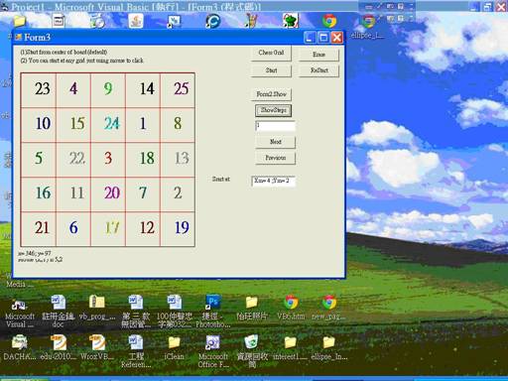Click the Start button in Form3
508x381 pixels.
point(271,70)
